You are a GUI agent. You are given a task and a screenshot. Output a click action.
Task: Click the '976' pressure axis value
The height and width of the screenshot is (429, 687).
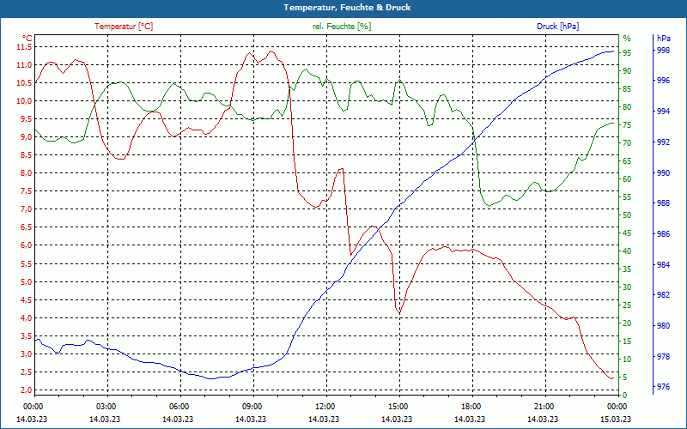[663, 387]
